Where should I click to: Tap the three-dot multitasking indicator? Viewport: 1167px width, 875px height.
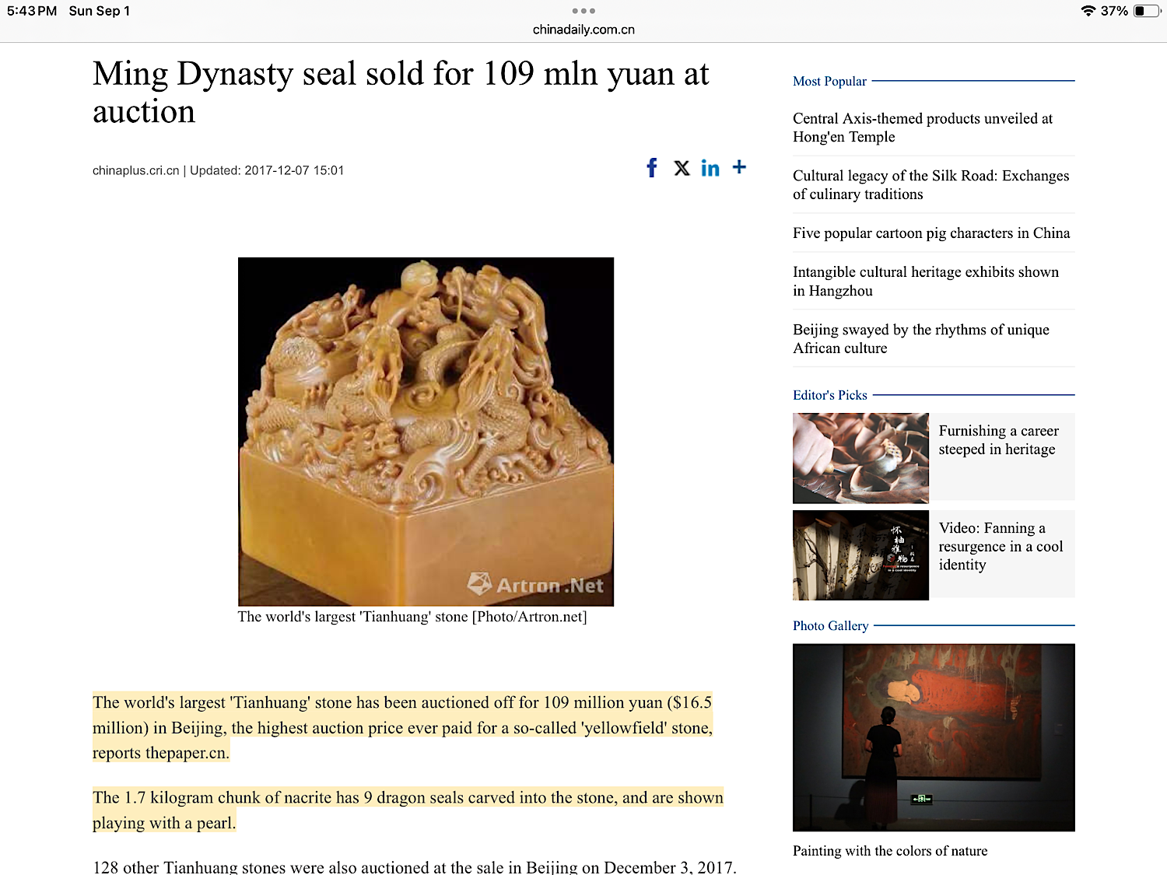[583, 11]
